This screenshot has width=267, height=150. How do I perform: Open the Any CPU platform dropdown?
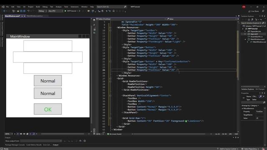click(55, 11)
